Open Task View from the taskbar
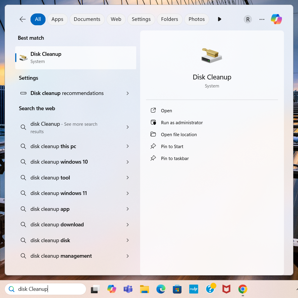This screenshot has width=298, height=298. point(95,289)
